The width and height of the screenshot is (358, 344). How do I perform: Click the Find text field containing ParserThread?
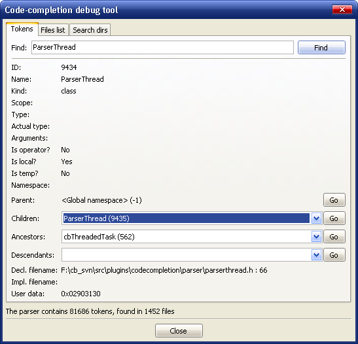pos(162,48)
